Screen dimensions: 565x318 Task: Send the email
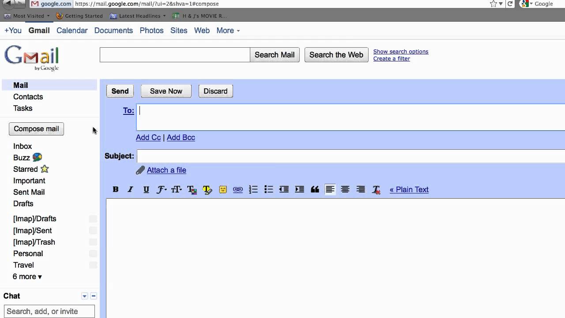(x=120, y=91)
